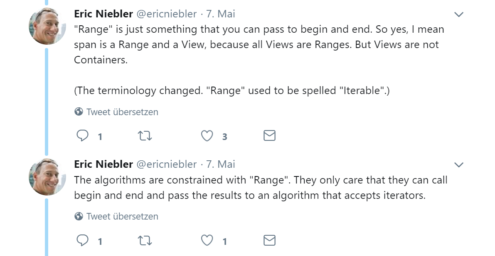Open Eric Niebler's profile from first tweet name
495x256 pixels.
point(103,14)
